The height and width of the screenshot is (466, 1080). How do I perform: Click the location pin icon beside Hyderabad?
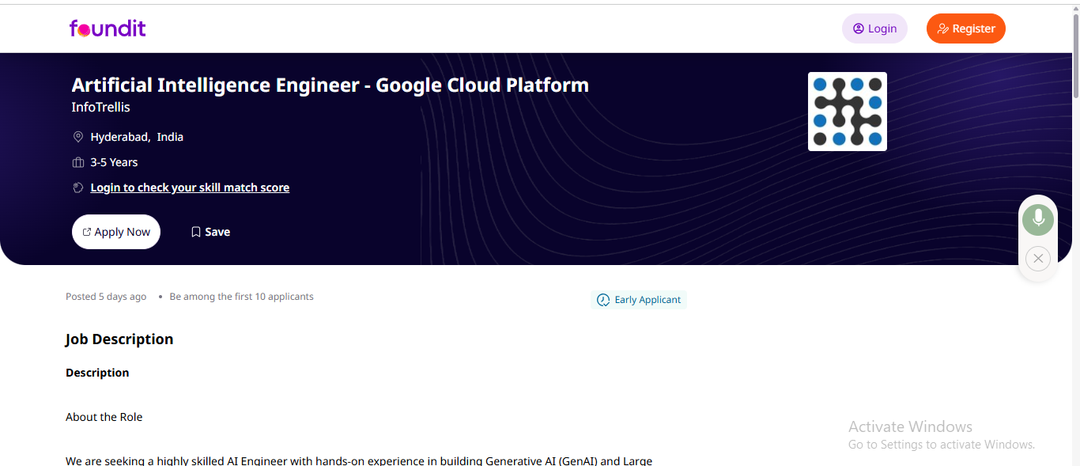click(78, 137)
